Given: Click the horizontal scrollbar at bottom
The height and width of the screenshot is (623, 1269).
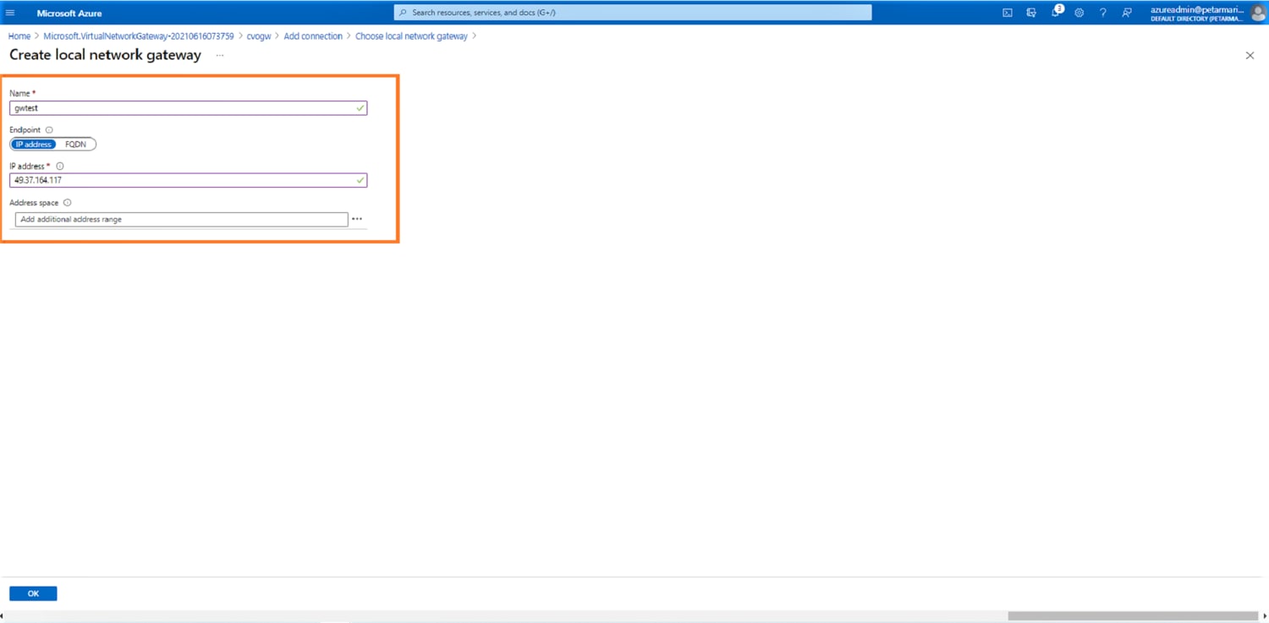Looking at the screenshot, I should 1132,616.
